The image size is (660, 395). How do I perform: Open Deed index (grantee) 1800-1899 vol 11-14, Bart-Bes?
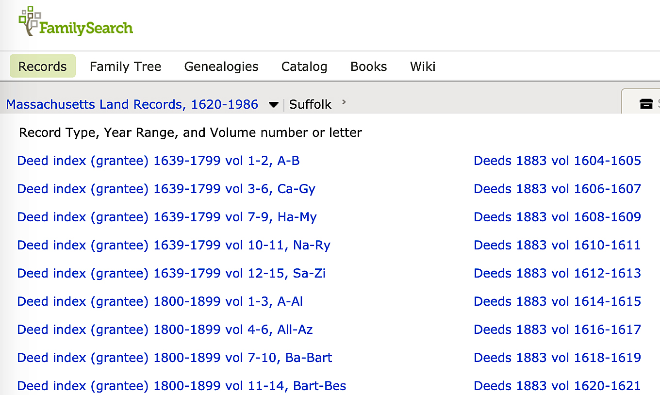point(181,386)
